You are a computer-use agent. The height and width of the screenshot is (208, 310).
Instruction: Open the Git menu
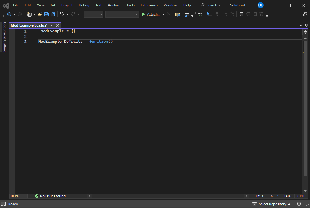click(53, 5)
